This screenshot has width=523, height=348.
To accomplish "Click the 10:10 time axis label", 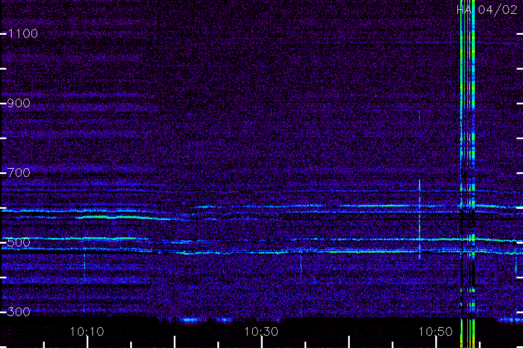I will [87, 332].
